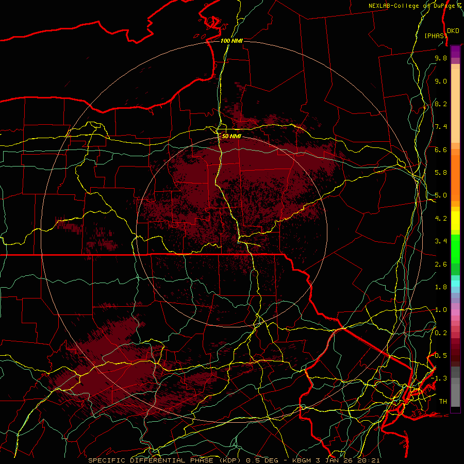Click the bright green band of the color scale
The width and height of the screenshot is (464, 464).
[x=455, y=248]
